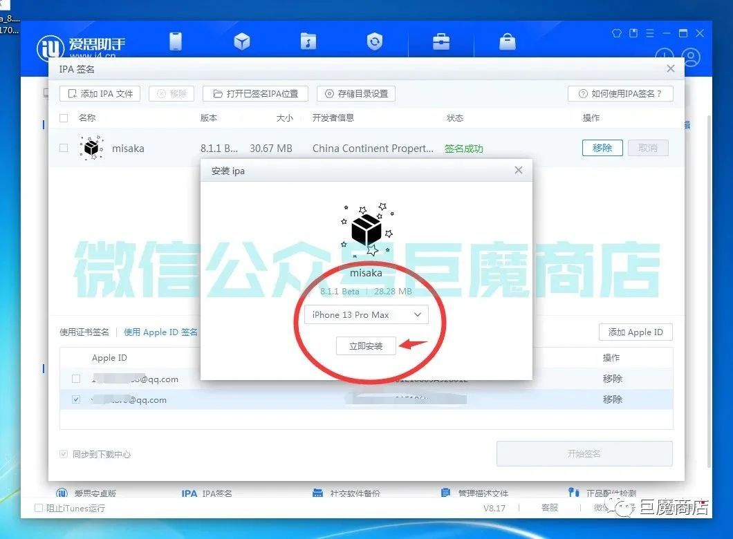Open the store shopping bag icon
The image size is (733, 539).
pyautogui.click(x=507, y=41)
